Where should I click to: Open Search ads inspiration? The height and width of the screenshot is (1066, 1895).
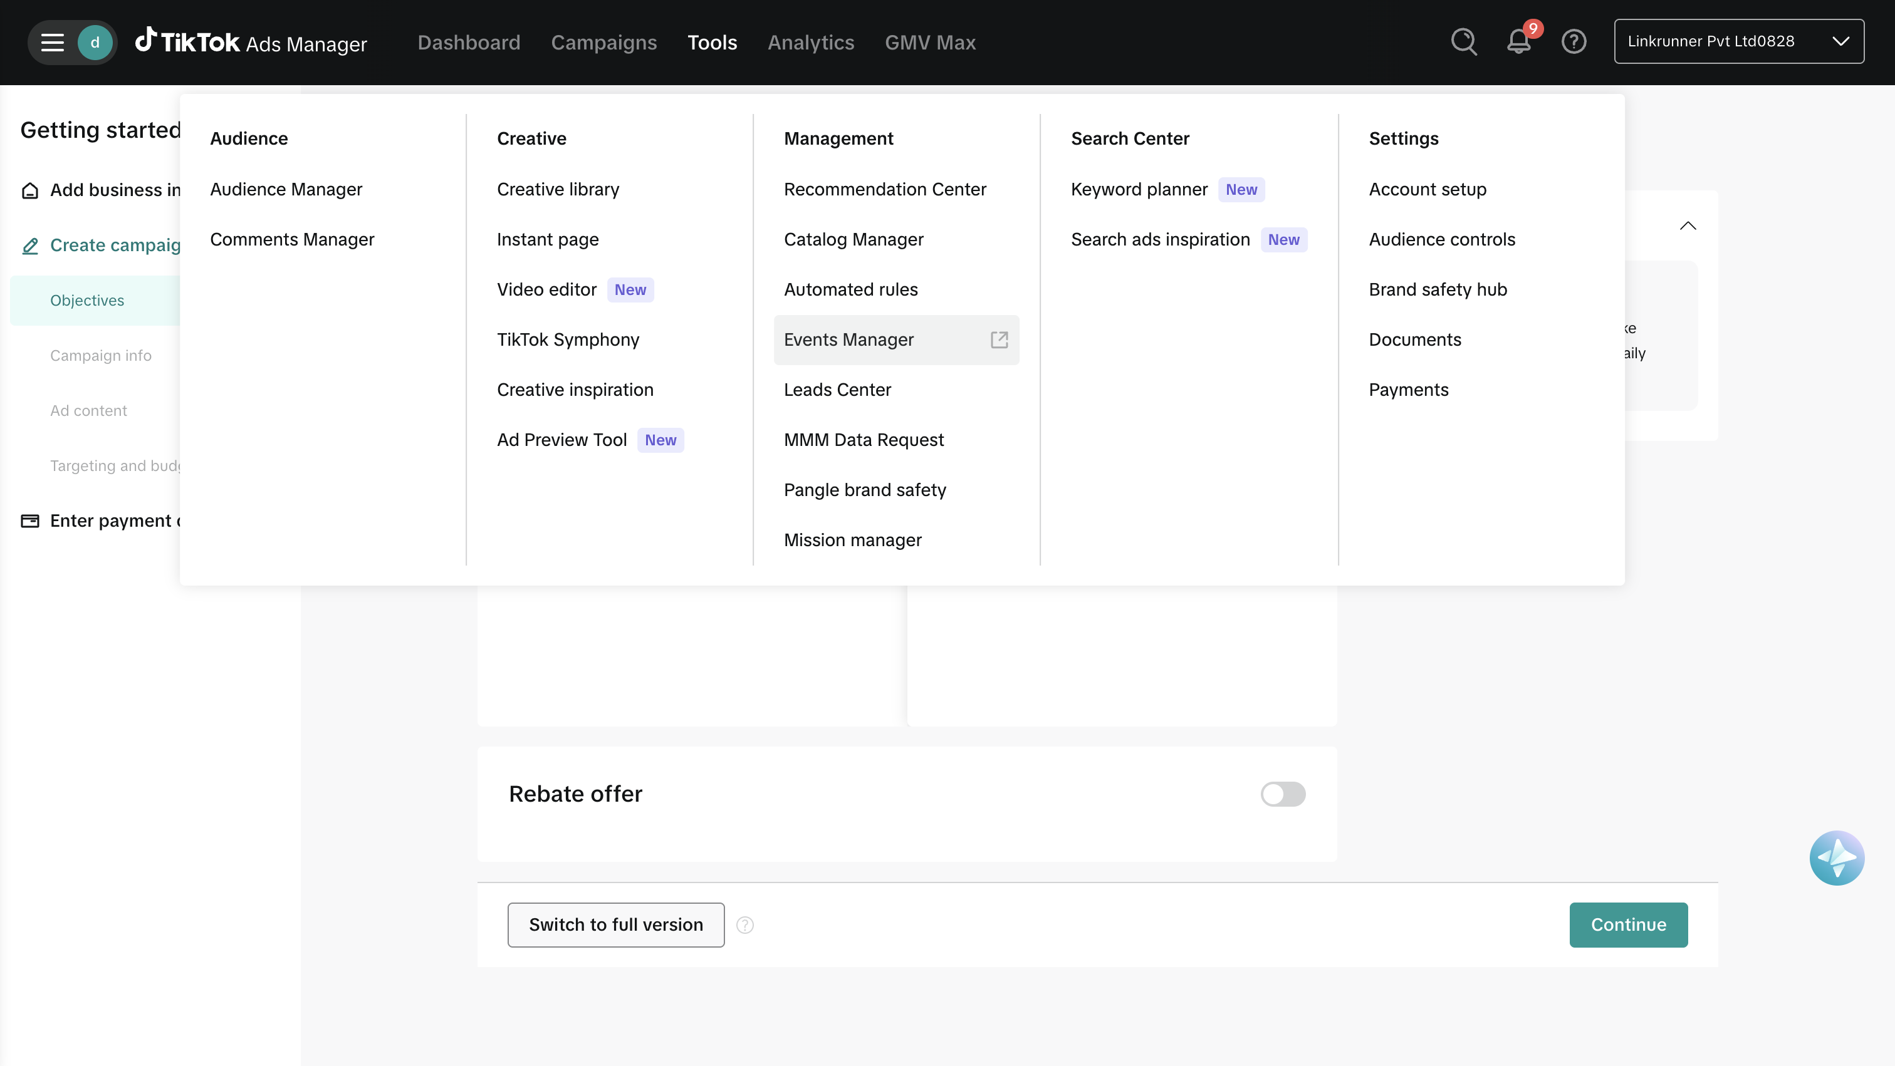pyautogui.click(x=1160, y=240)
